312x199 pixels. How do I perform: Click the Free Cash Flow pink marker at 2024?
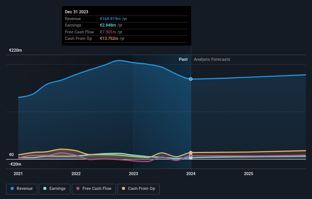pos(191,156)
